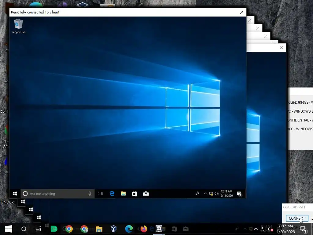Switch to the skull icon app on taskbar

click(159, 229)
